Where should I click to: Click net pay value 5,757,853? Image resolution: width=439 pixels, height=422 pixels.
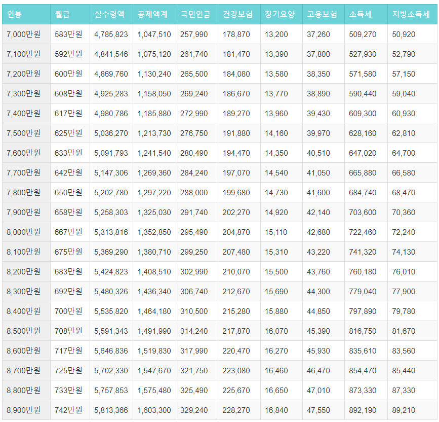111,391
